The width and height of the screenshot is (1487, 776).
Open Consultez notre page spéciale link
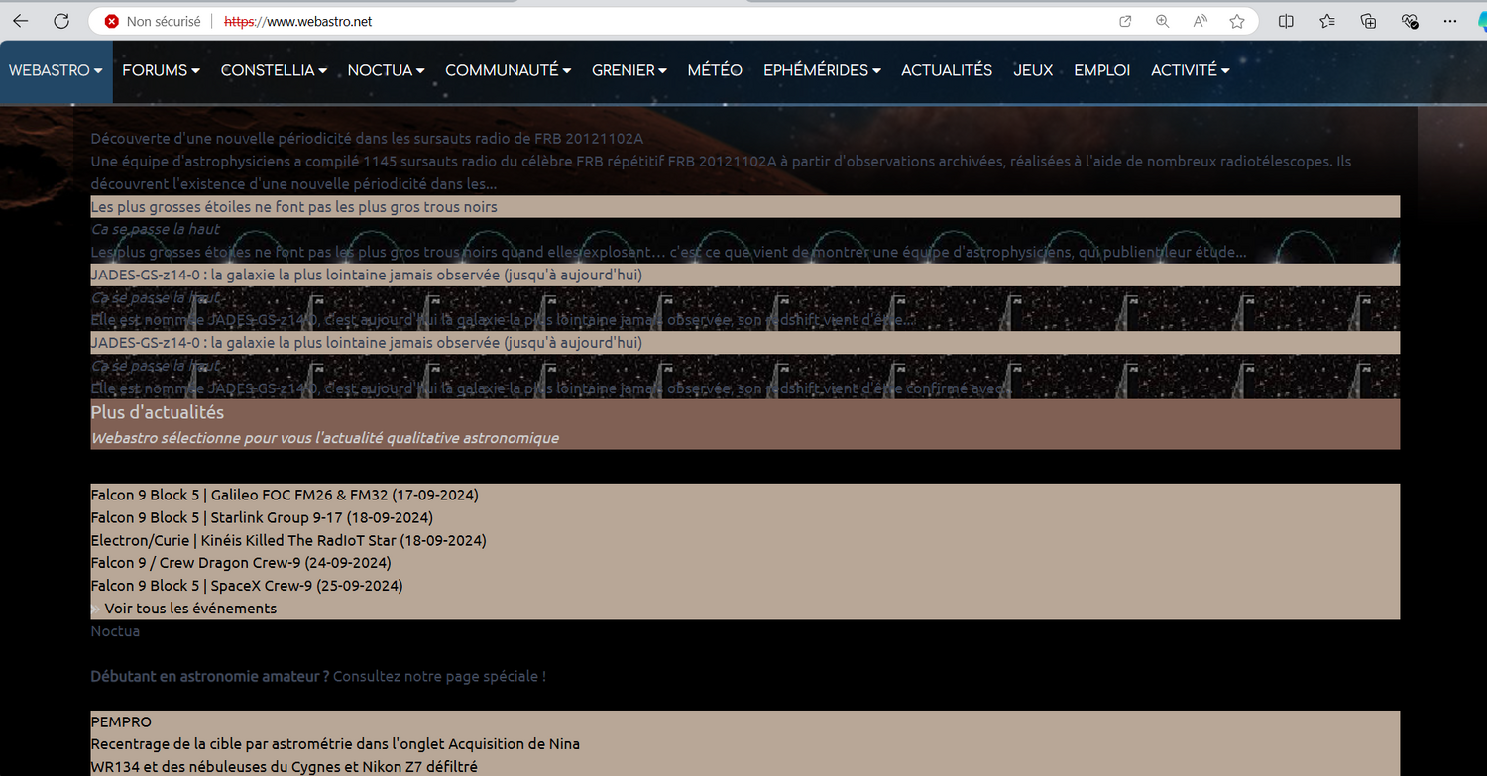coord(439,676)
